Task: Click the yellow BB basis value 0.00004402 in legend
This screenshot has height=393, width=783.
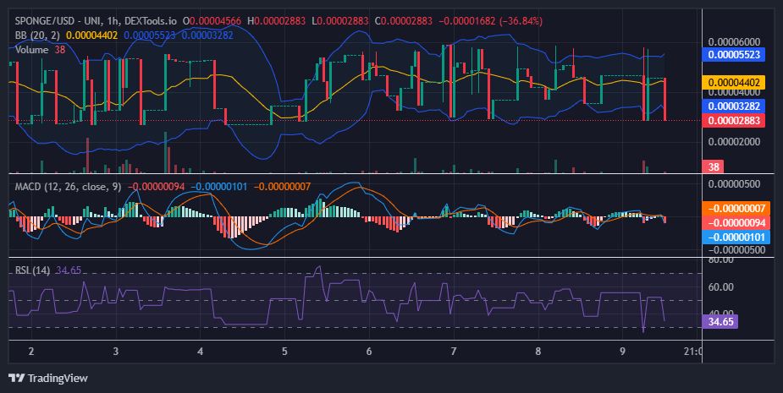Action: [92, 35]
